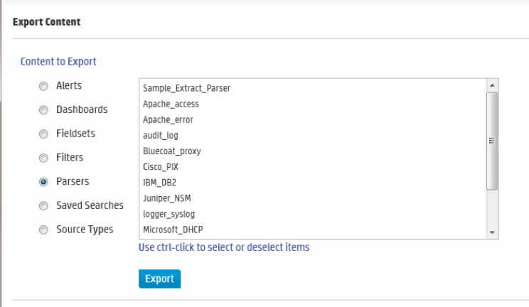The height and width of the screenshot is (307, 529).
Task: Select logger_syslog in the list
Action: pos(169,213)
